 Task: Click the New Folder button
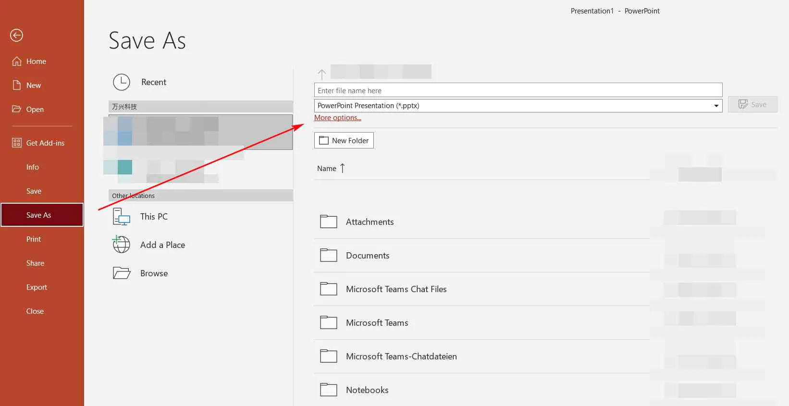(x=344, y=140)
